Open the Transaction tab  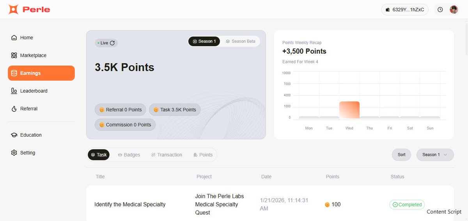point(167,155)
